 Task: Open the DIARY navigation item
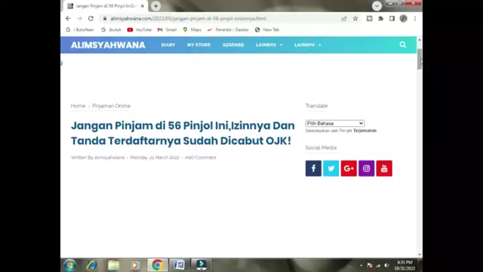click(168, 45)
